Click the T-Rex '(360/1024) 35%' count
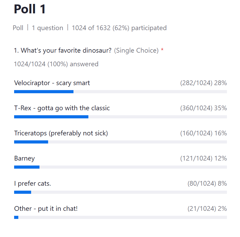Screen dimensions: 240x237 coord(203,108)
